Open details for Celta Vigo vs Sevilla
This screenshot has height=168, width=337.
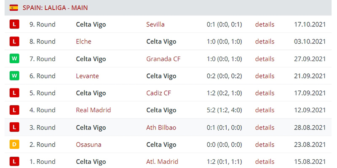(265, 24)
